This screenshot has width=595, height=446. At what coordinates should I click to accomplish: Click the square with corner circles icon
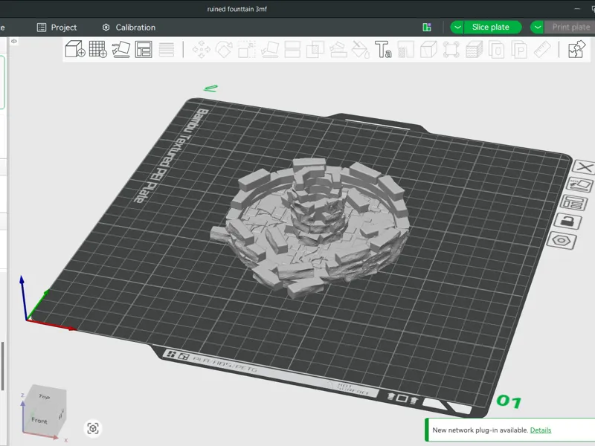(451, 50)
